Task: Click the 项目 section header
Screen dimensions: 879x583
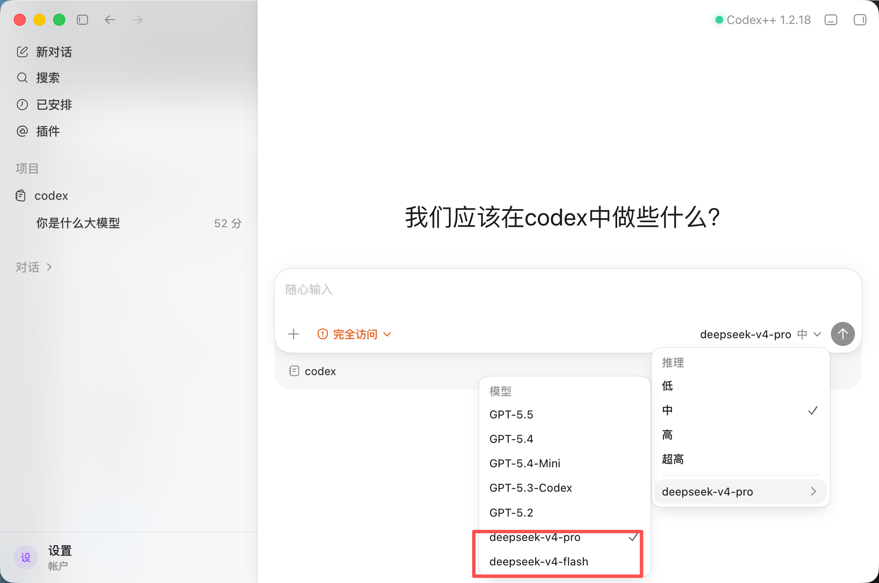Action: tap(27, 168)
